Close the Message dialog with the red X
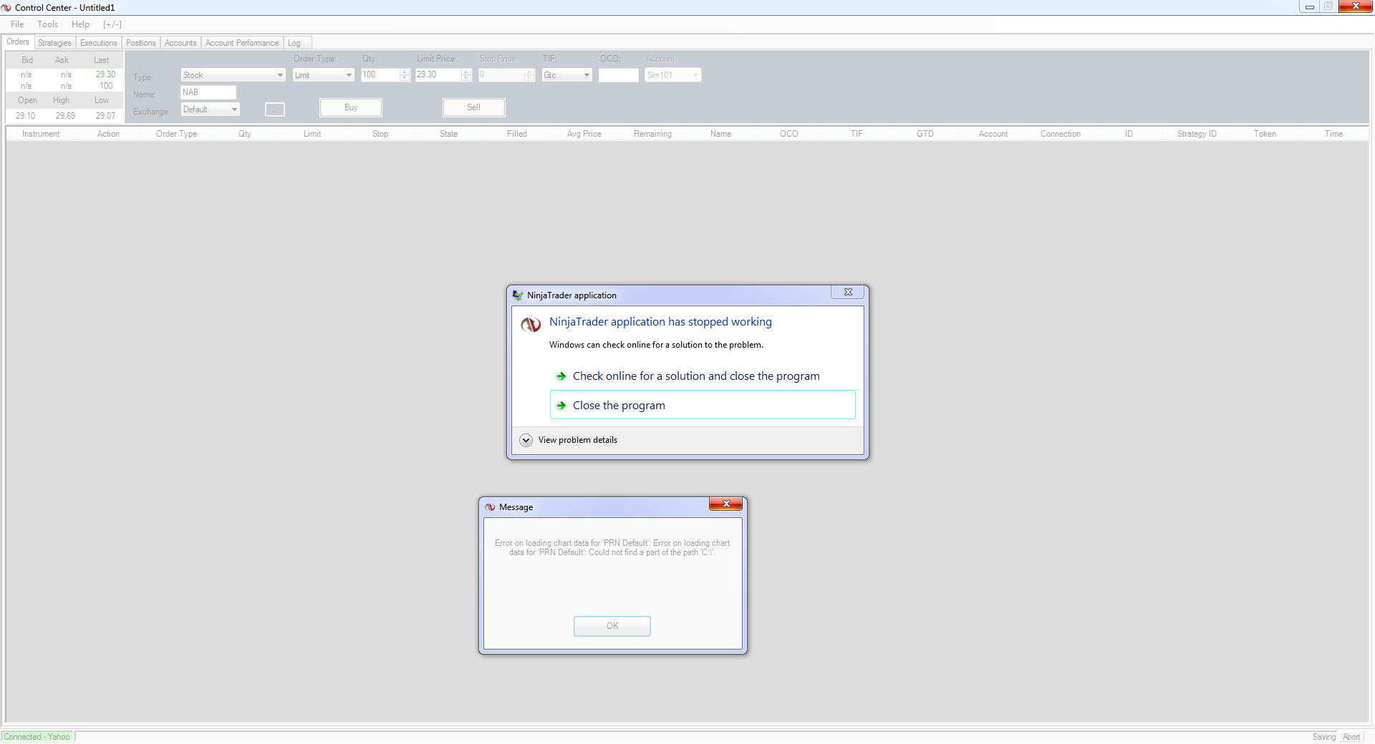 (x=726, y=504)
